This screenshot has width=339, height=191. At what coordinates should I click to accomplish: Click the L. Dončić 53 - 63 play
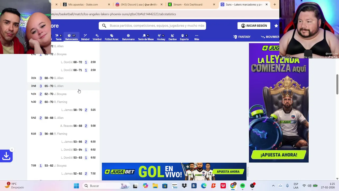(x=63, y=158)
